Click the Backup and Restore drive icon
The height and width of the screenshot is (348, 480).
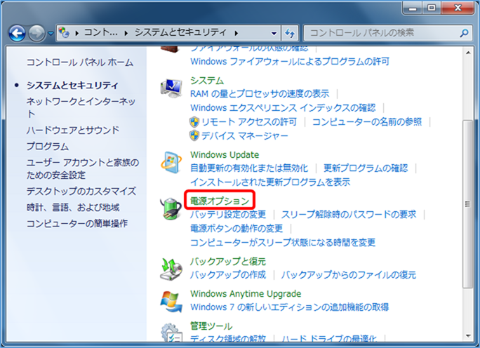[171, 269]
